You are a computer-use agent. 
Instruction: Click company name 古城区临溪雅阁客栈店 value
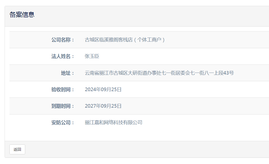pos(109,40)
